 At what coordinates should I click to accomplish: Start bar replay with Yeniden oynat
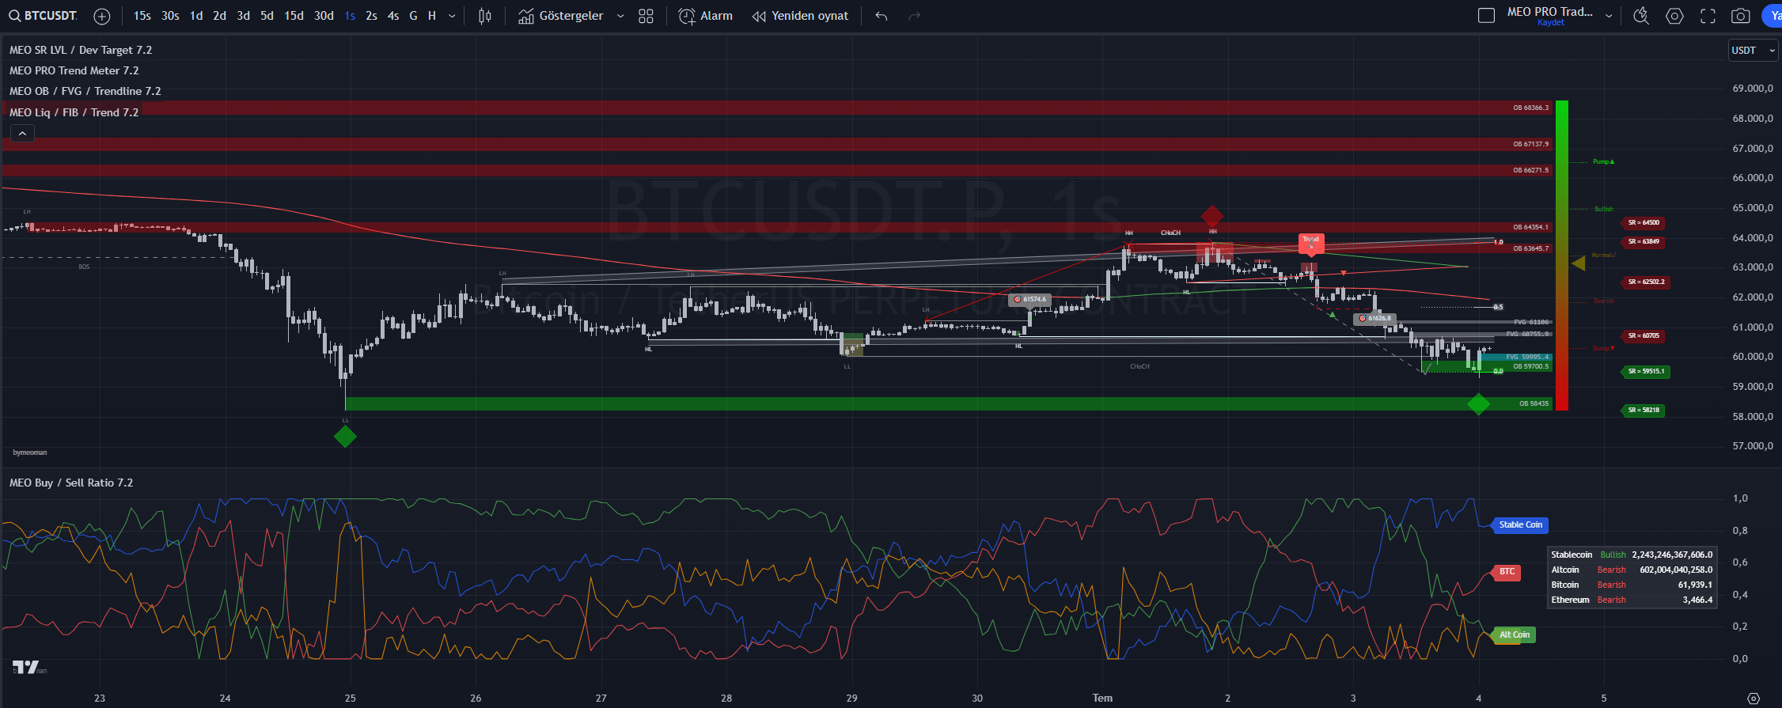click(800, 16)
